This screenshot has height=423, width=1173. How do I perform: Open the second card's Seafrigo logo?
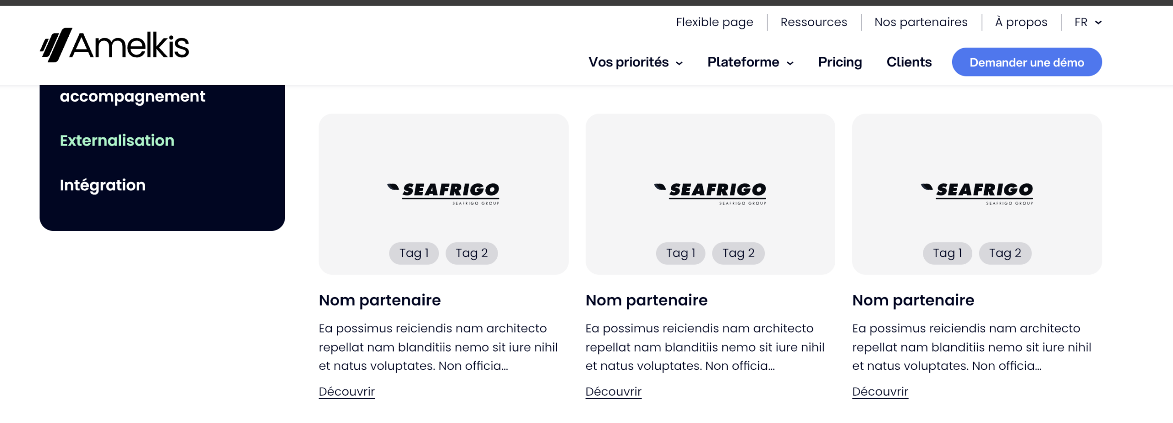tap(710, 194)
